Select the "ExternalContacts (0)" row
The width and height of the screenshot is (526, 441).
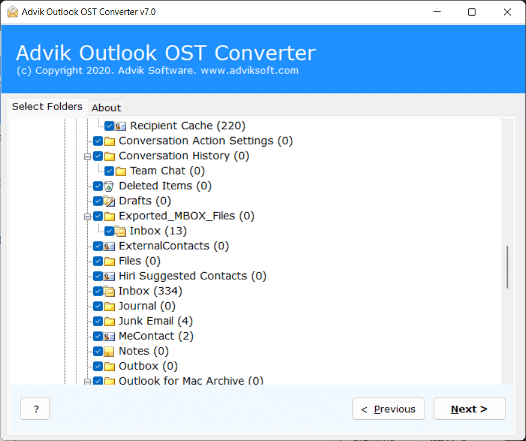coord(174,246)
